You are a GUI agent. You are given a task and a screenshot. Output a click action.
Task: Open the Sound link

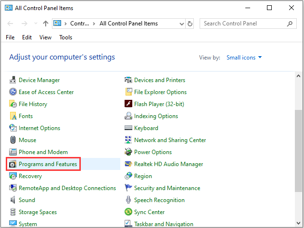[27, 200]
